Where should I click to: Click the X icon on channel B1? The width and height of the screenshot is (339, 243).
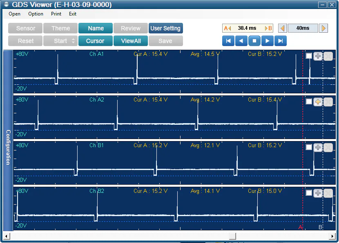coord(328,148)
